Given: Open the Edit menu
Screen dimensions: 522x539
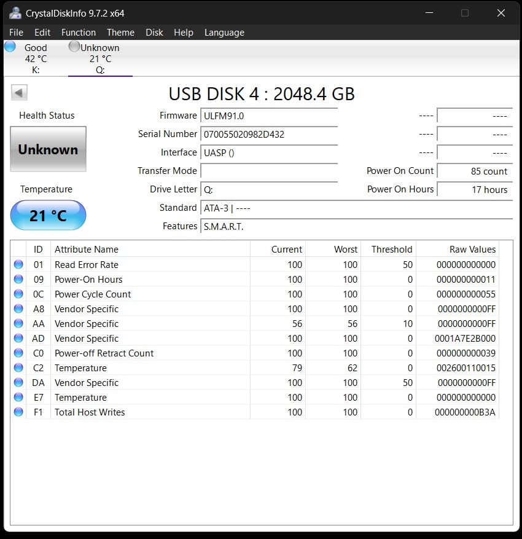Looking at the screenshot, I should (x=42, y=33).
